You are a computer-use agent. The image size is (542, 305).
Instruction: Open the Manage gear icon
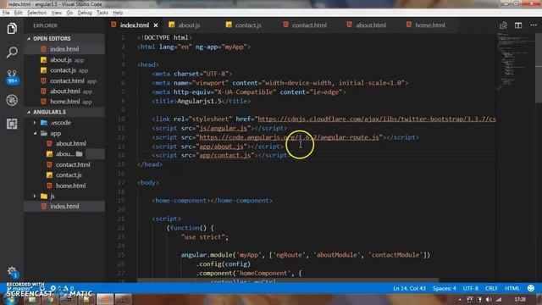click(x=12, y=271)
